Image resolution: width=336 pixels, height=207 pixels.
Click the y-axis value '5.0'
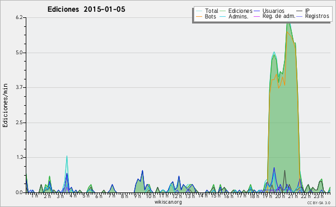[x=19, y=53]
